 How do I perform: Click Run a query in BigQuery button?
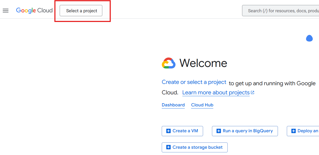click(x=245, y=131)
